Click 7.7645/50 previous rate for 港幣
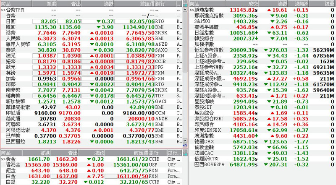 tap(140, 33)
